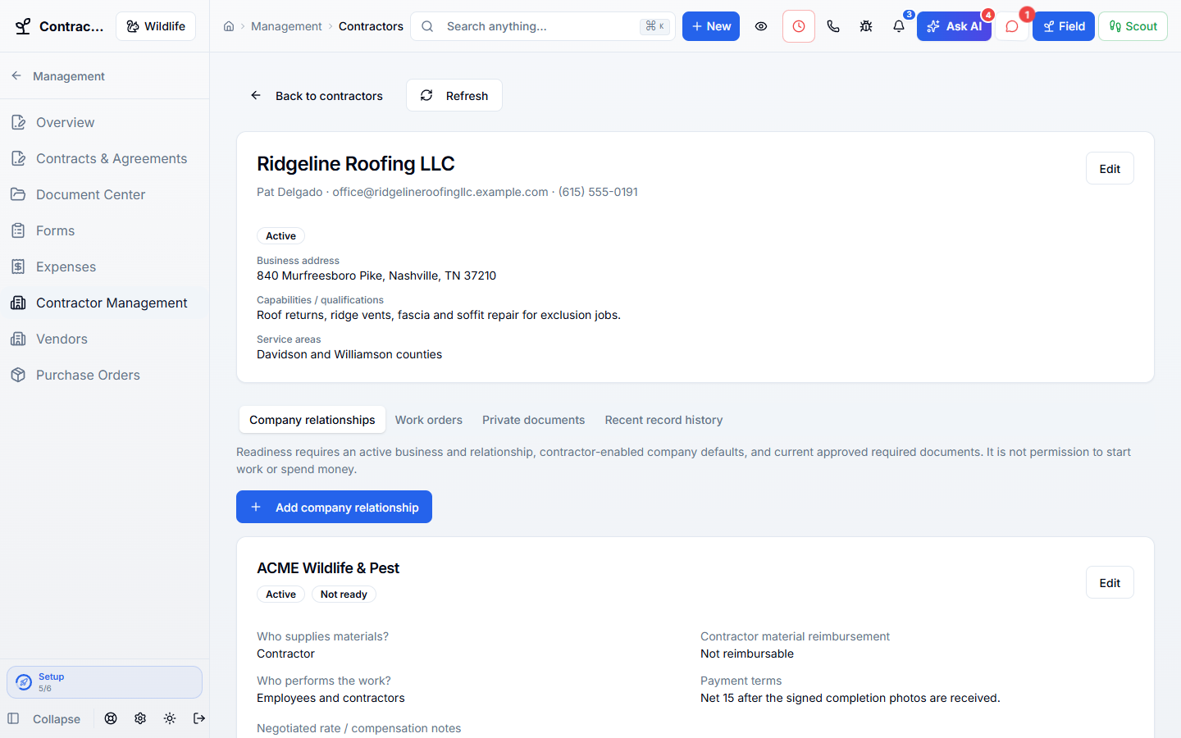This screenshot has height=738, width=1181.
Task: Click the Contractors breadcrumb
Action: pos(371,26)
